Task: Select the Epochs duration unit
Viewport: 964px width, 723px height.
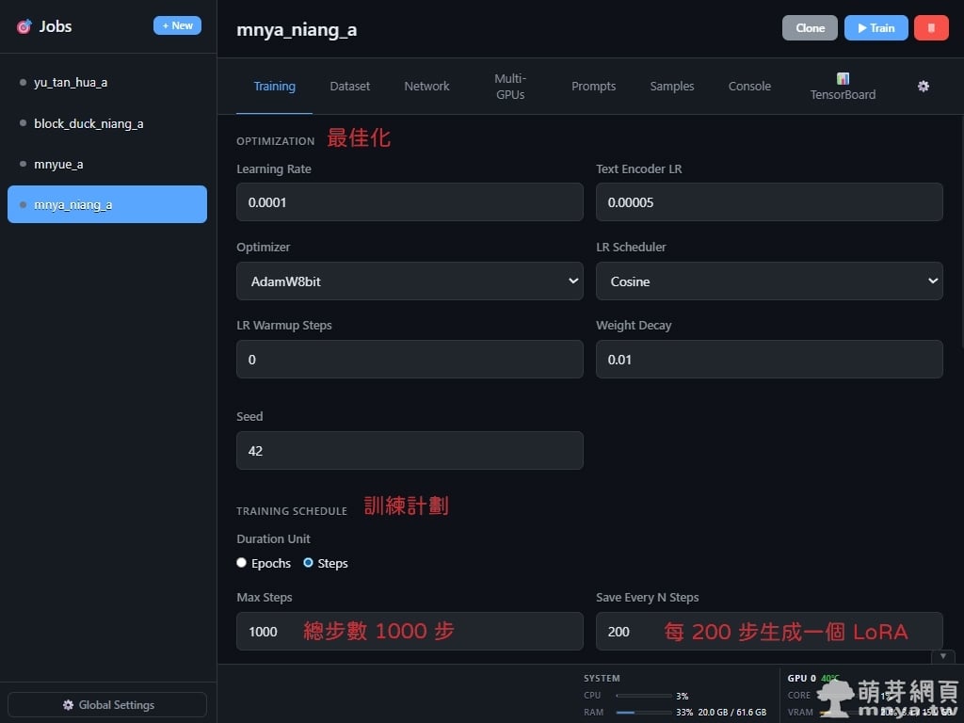Action: coord(242,563)
